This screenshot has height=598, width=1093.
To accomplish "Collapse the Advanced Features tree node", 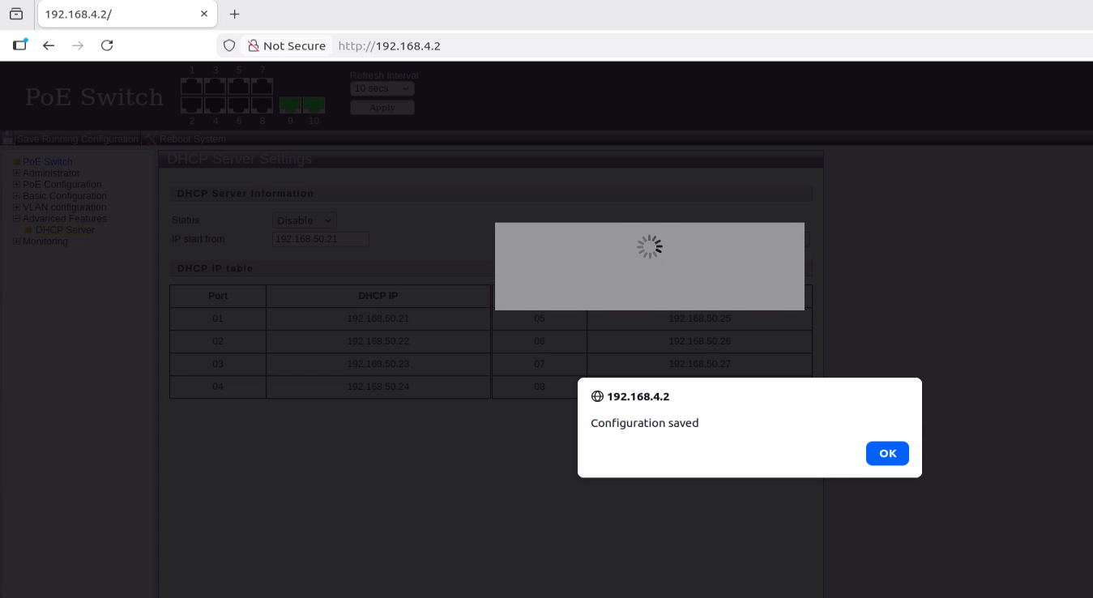I will click(16, 219).
